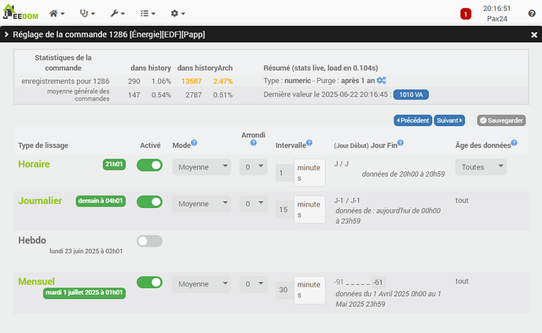
Task: Turn off the Mensuel smoothing toggle
Action: [149, 283]
